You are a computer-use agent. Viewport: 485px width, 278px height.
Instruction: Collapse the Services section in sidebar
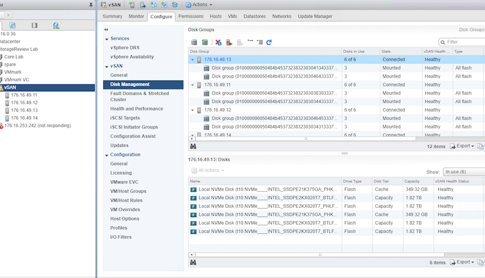click(x=107, y=39)
